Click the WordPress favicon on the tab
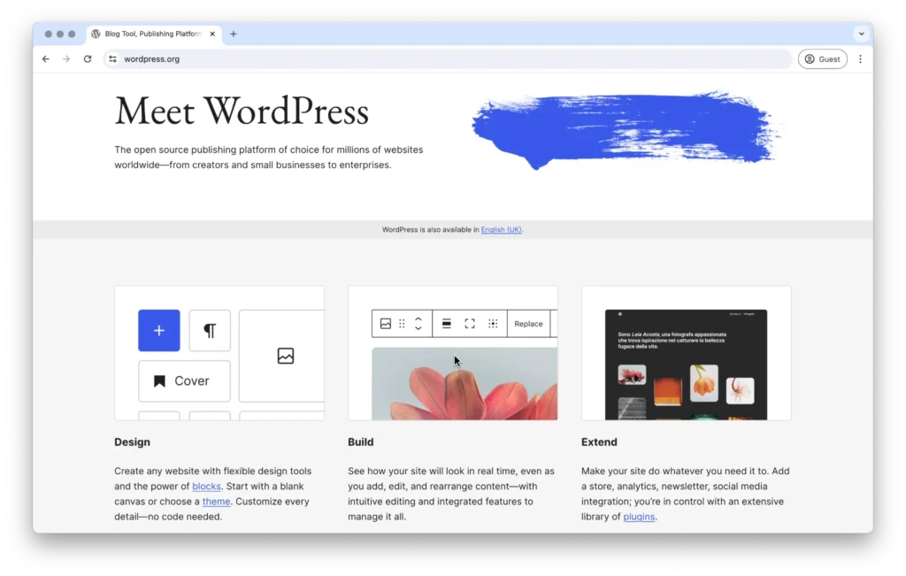Screen dimensions: 906x576 click(96, 35)
